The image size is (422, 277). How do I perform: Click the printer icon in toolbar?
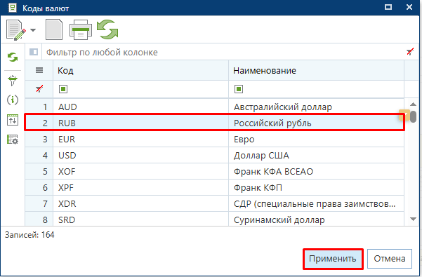tap(81, 30)
